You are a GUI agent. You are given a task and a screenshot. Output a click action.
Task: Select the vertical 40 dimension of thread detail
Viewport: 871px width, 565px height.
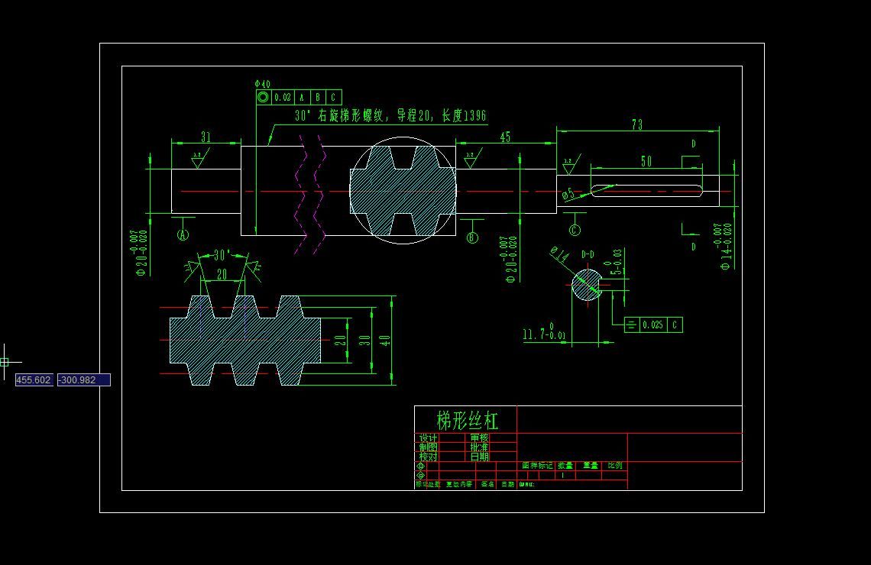[386, 339]
